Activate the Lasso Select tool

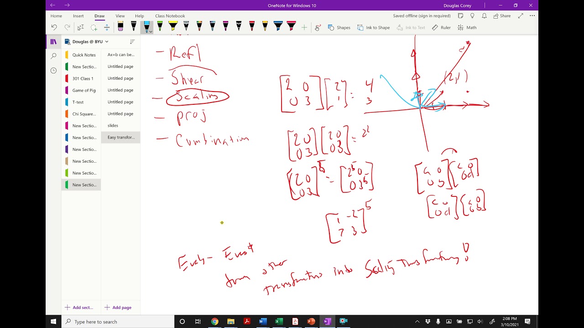coord(94,27)
